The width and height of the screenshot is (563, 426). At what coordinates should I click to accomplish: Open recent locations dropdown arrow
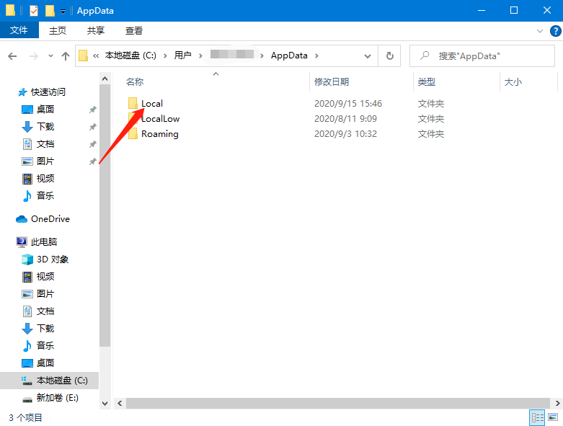(50, 56)
